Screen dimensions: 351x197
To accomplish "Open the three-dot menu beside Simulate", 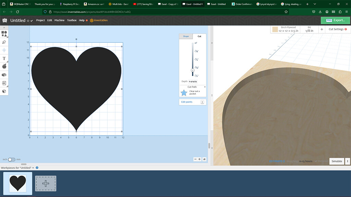I will [348, 161].
